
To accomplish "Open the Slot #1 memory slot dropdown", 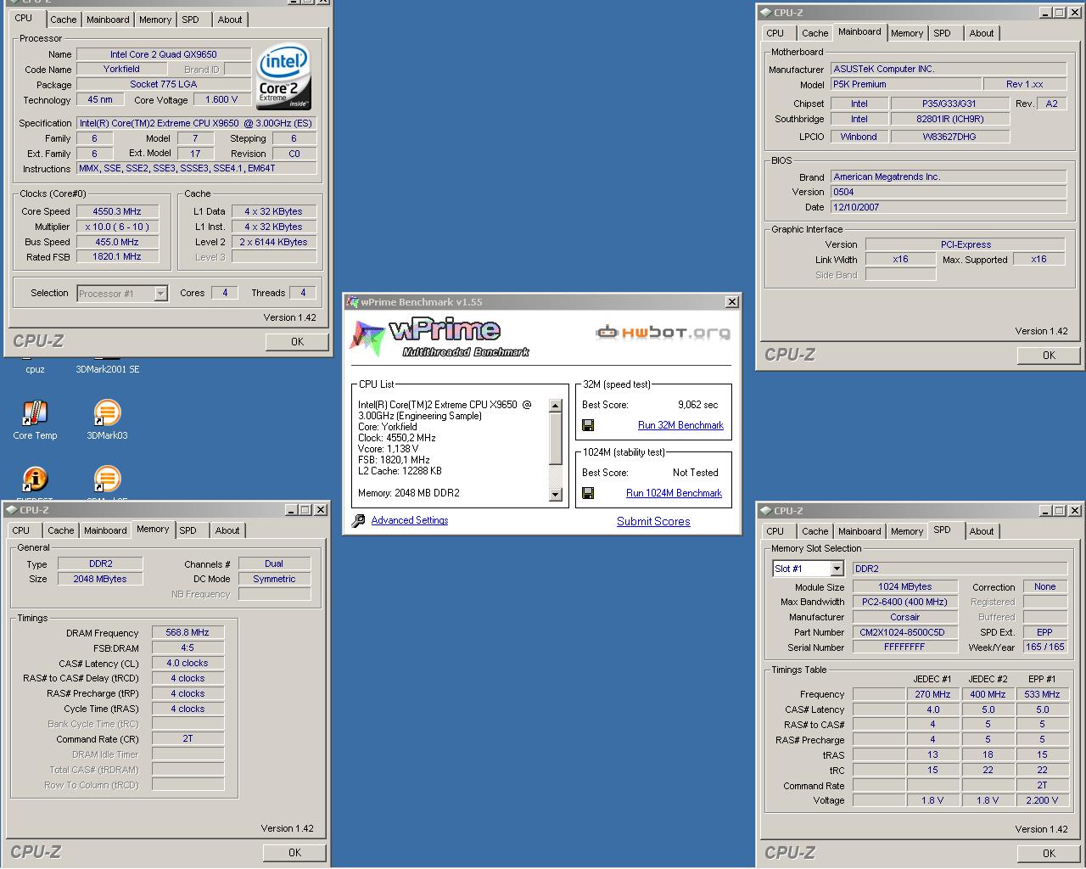I will (837, 569).
